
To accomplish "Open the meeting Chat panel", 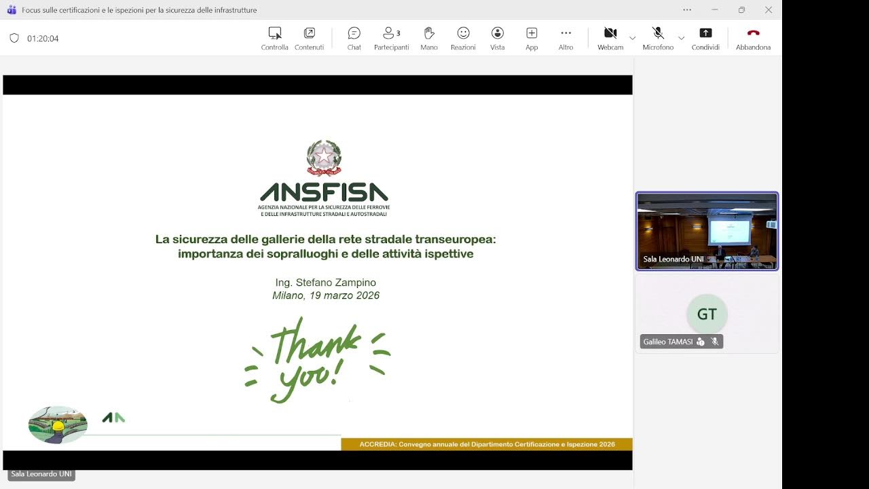I will coord(354,39).
